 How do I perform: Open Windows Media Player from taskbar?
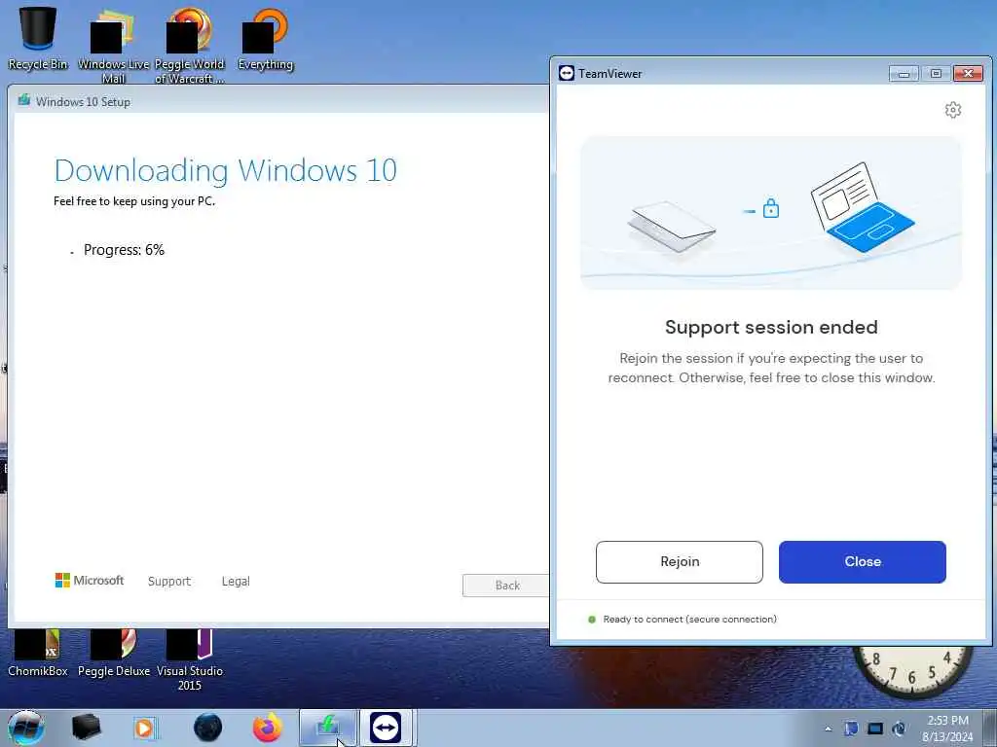(x=145, y=728)
